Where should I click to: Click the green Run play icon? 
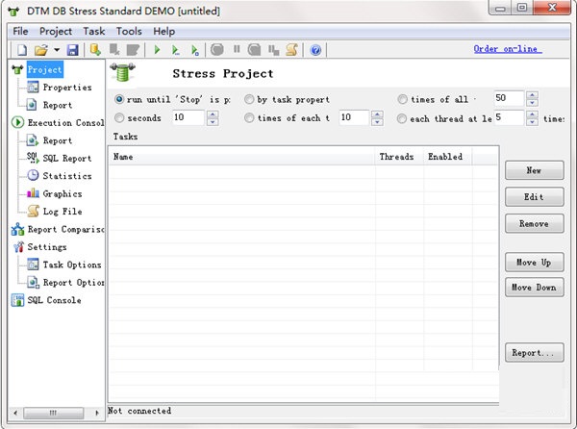157,49
